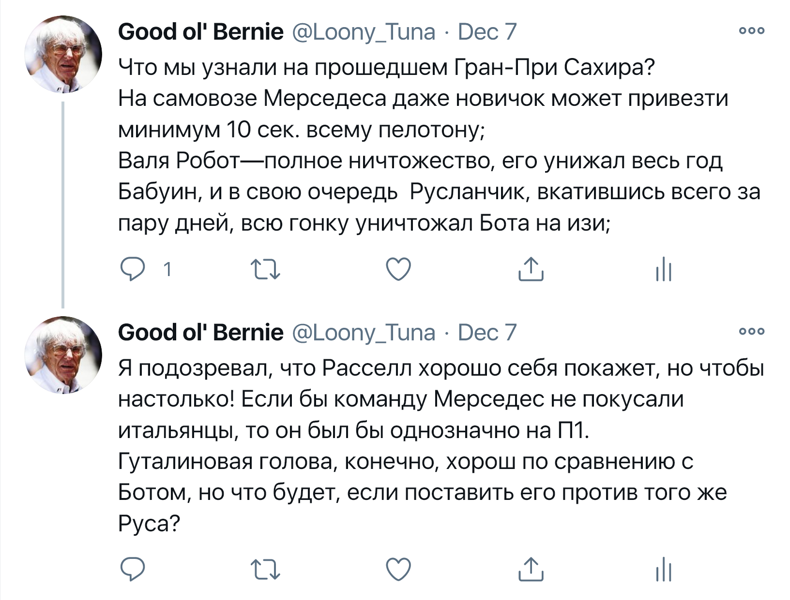Share the first tweet

[531, 269]
